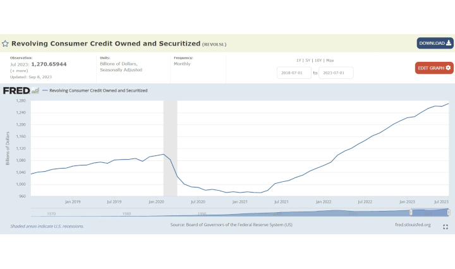Favorite the series with the star icon
Viewport: 455px width, 269px height.
(5, 44)
